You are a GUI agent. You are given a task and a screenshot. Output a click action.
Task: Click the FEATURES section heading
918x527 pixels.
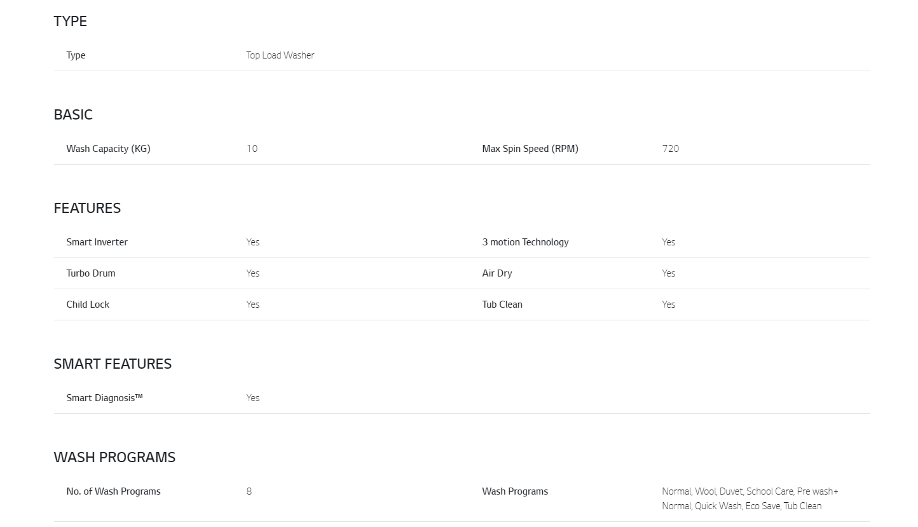coord(87,208)
